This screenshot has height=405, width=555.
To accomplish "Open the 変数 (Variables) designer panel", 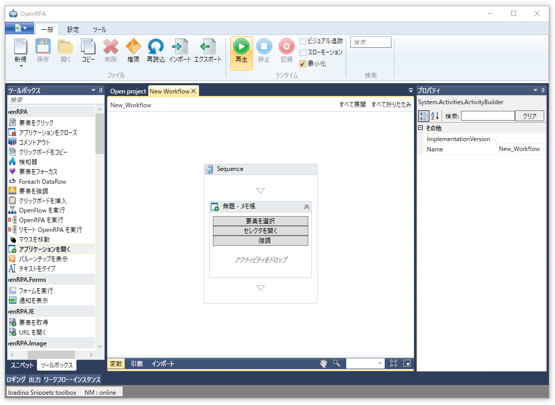I will pos(116,364).
